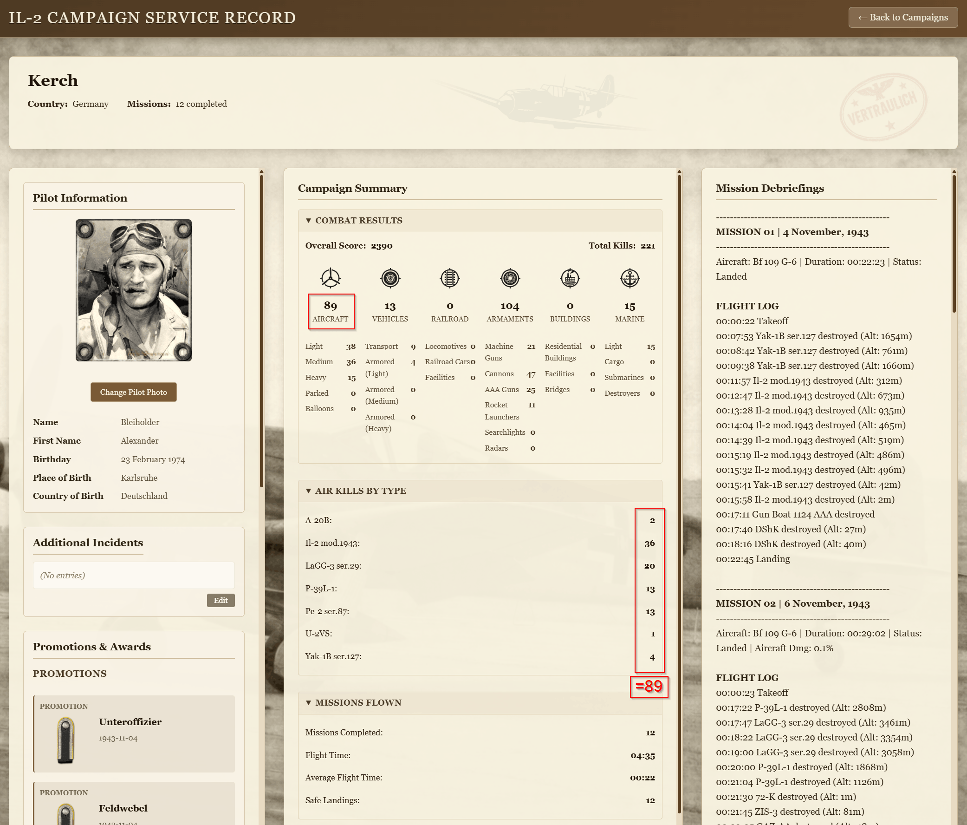Select the Marine kills anchor icon
Image resolution: width=967 pixels, height=825 pixels.
(630, 278)
